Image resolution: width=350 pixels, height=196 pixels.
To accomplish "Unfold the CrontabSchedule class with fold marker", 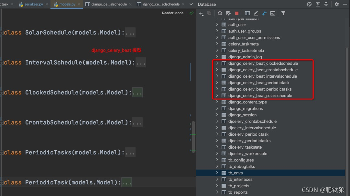I will point(2,122).
